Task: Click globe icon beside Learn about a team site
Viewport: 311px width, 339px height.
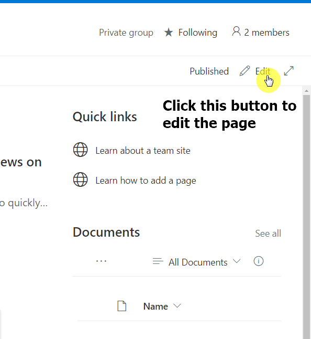Action: [x=81, y=150]
